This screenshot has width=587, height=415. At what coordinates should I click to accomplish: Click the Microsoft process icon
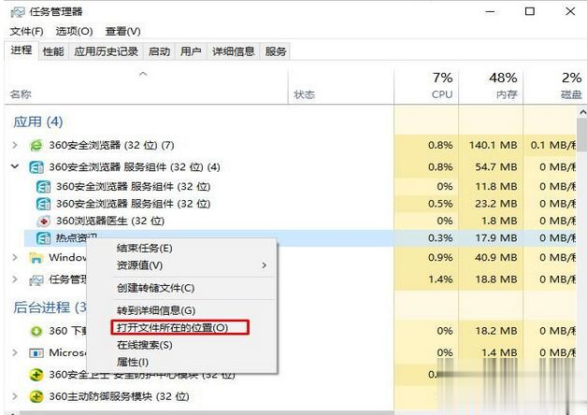(x=36, y=353)
